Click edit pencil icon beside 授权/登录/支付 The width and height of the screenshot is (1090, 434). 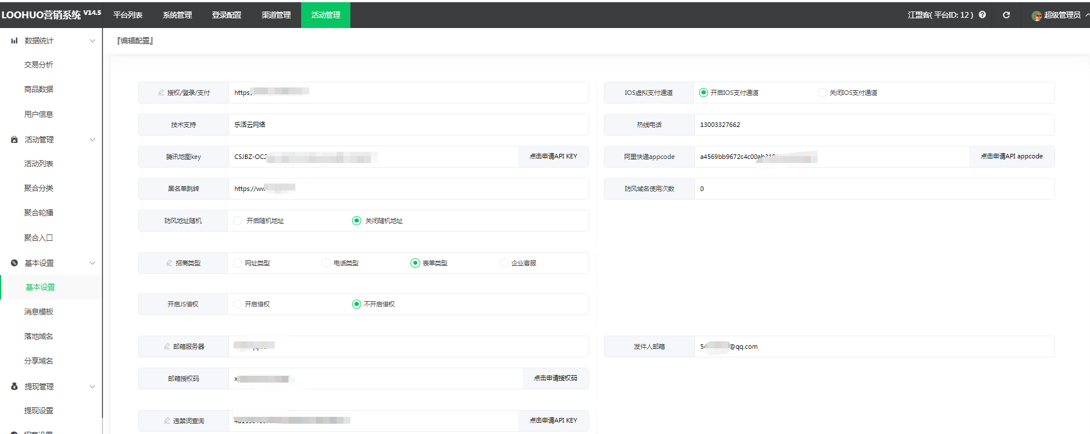161,92
